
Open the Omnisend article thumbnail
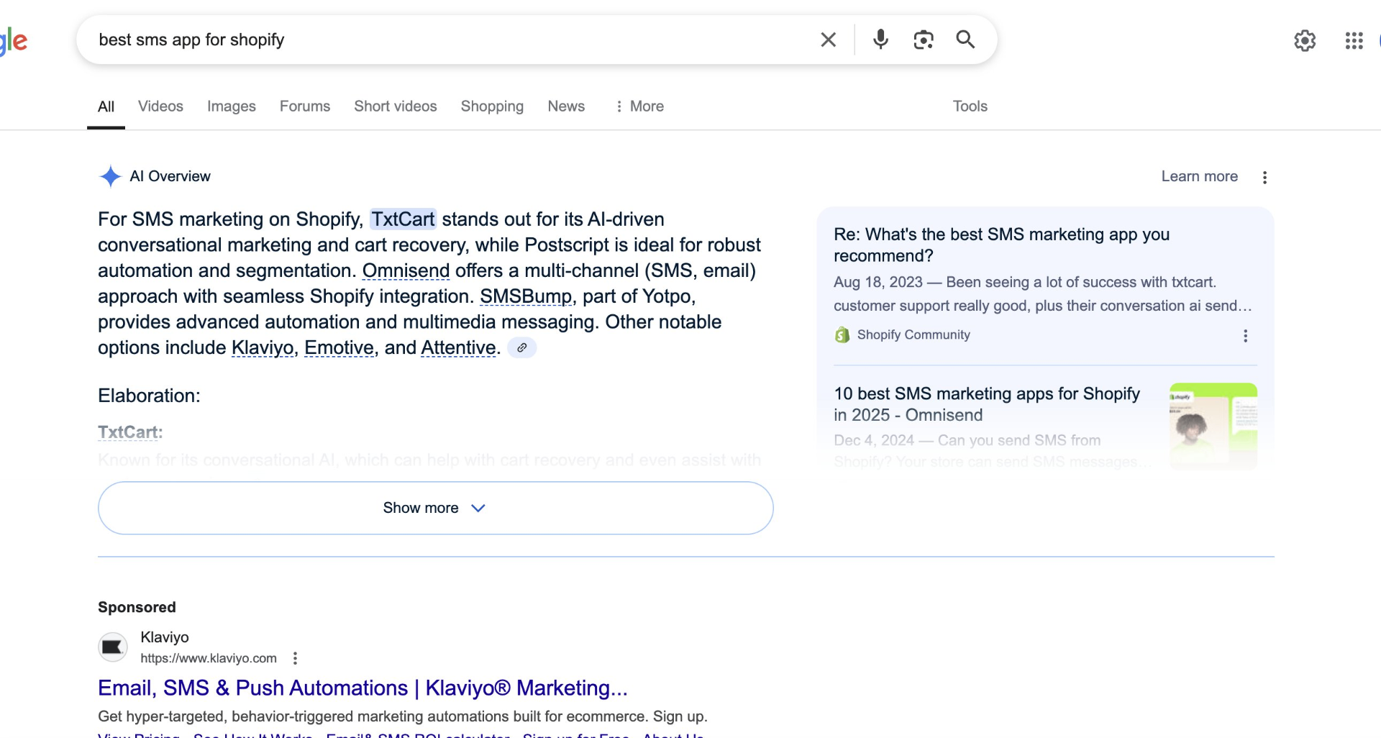(x=1213, y=426)
